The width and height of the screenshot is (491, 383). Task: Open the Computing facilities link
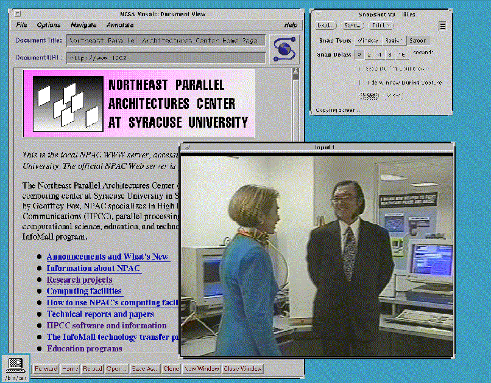click(x=84, y=291)
